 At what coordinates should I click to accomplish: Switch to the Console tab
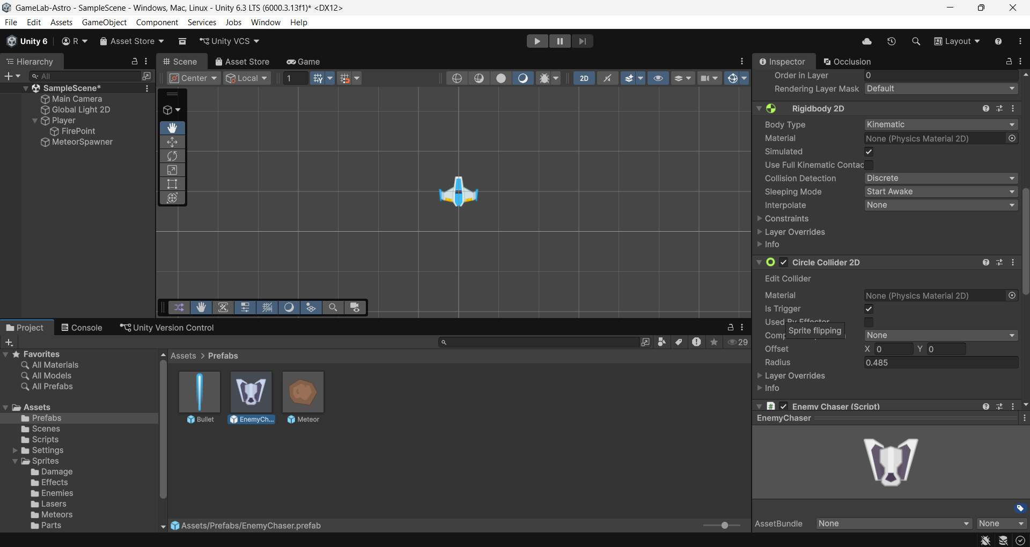[82, 327]
